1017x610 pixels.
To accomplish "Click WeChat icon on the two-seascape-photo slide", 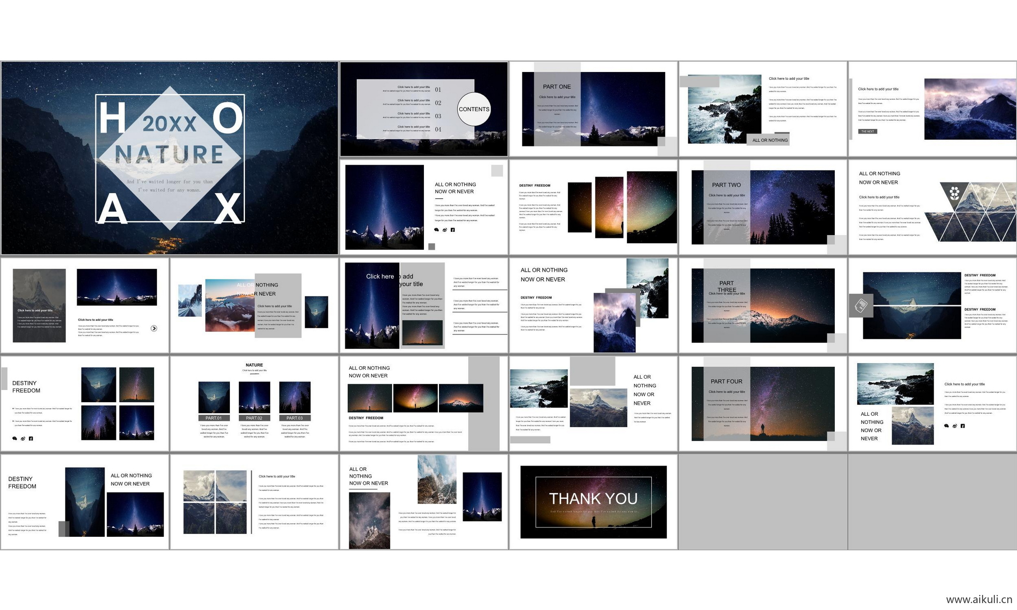I will pyautogui.click(x=946, y=426).
